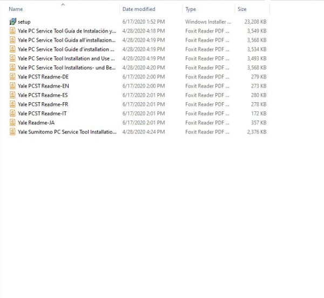Screen dimensions: 324x298
Task: Click the 2,376 KB size value
Action: point(256,132)
